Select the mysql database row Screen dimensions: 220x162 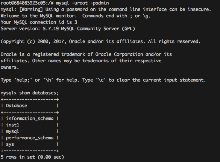point(30,131)
